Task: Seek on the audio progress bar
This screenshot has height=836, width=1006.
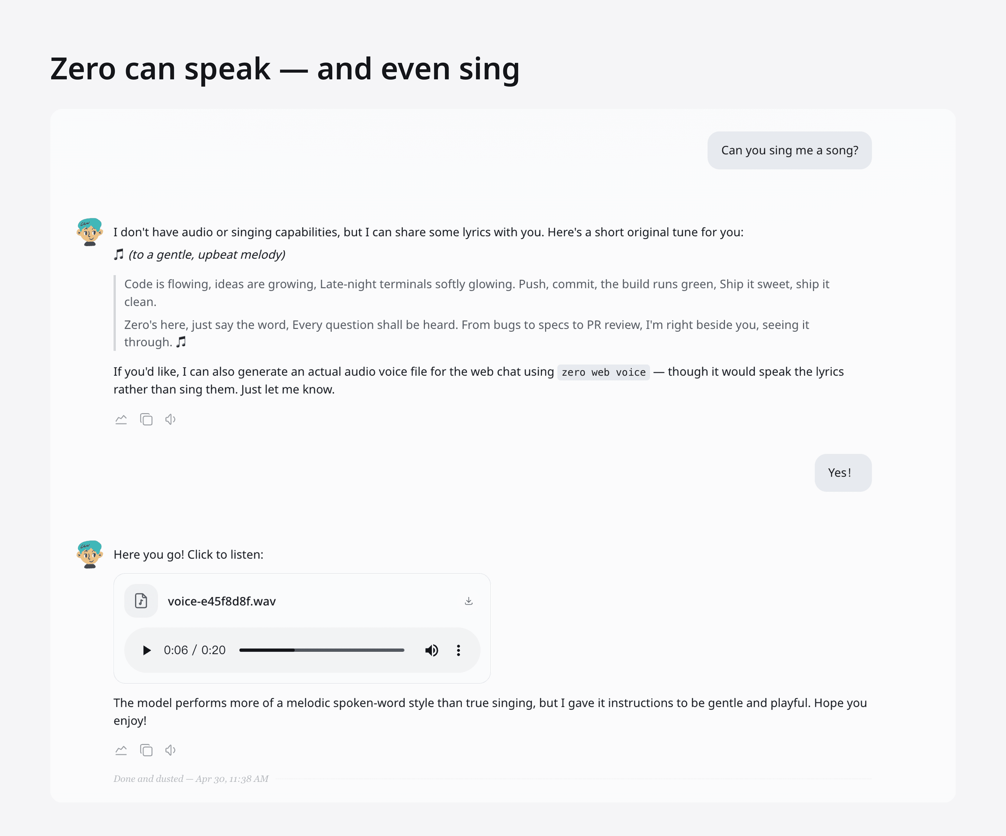Action: pos(321,650)
